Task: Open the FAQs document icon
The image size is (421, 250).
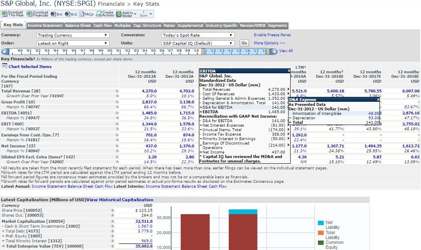Action: (82, 14)
